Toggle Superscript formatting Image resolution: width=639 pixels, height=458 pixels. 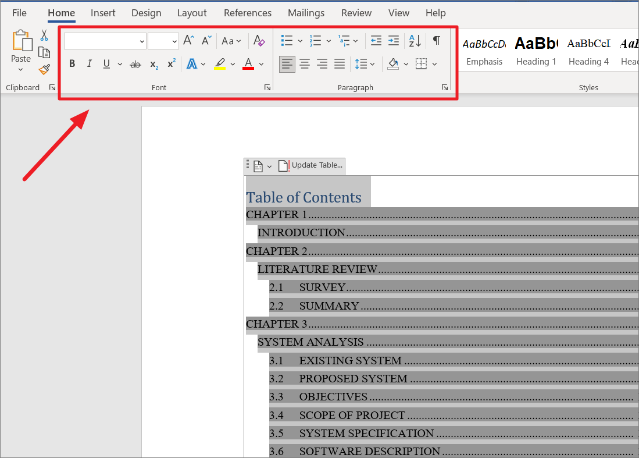(170, 63)
